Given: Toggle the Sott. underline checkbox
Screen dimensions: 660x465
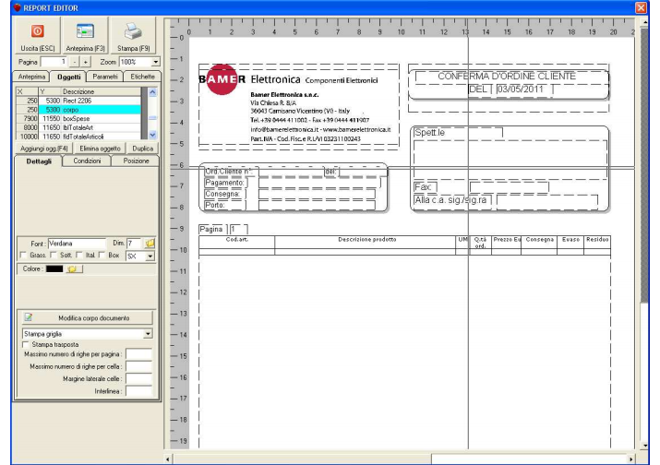Looking at the screenshot, I should (54, 255).
